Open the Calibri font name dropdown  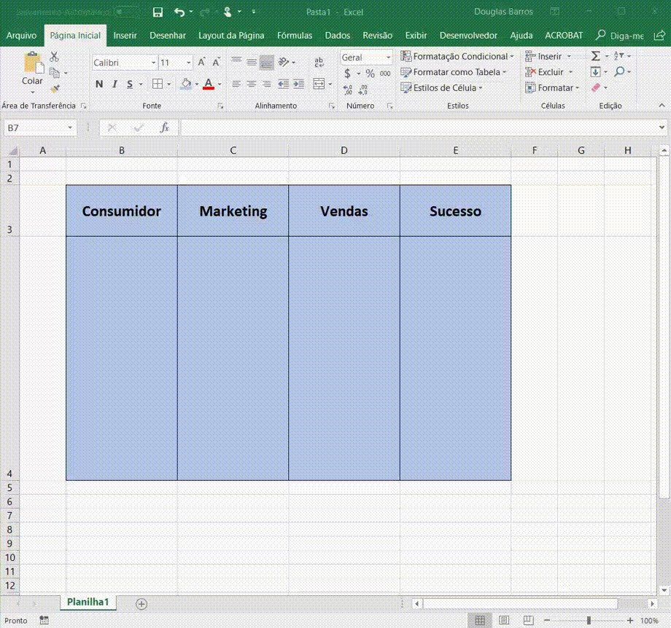tap(154, 63)
